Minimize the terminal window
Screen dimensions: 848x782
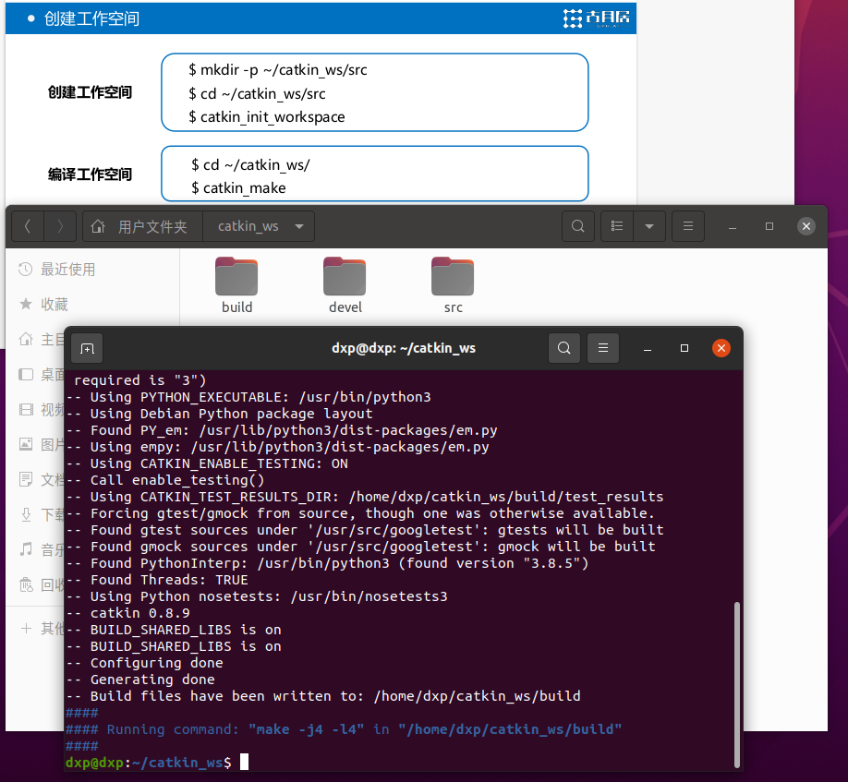(x=648, y=349)
